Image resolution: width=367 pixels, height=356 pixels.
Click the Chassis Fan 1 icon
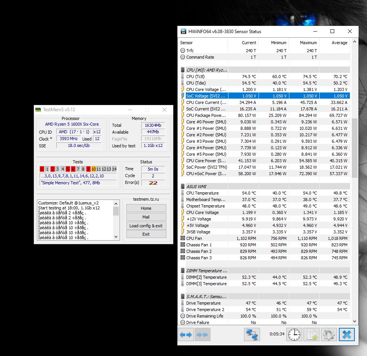[183, 244]
